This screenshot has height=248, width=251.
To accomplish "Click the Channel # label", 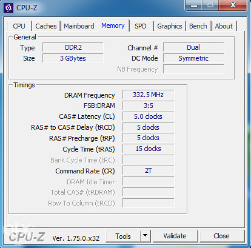I will click(142, 48).
